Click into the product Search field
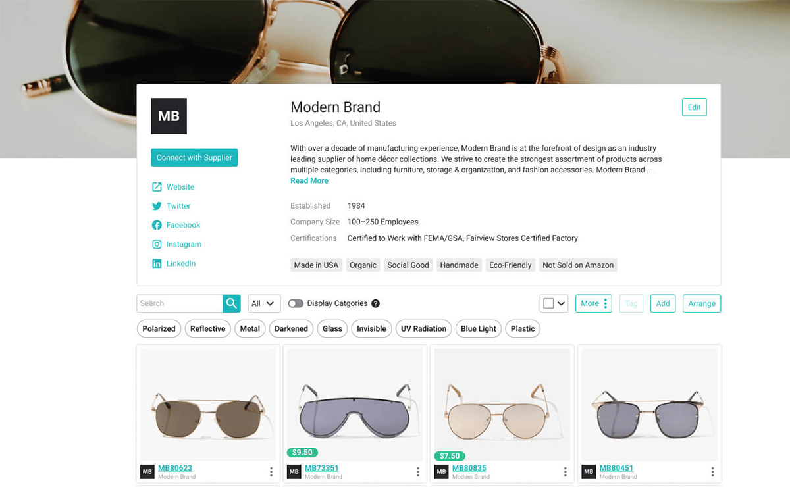This screenshot has width=790, height=487. [x=180, y=303]
